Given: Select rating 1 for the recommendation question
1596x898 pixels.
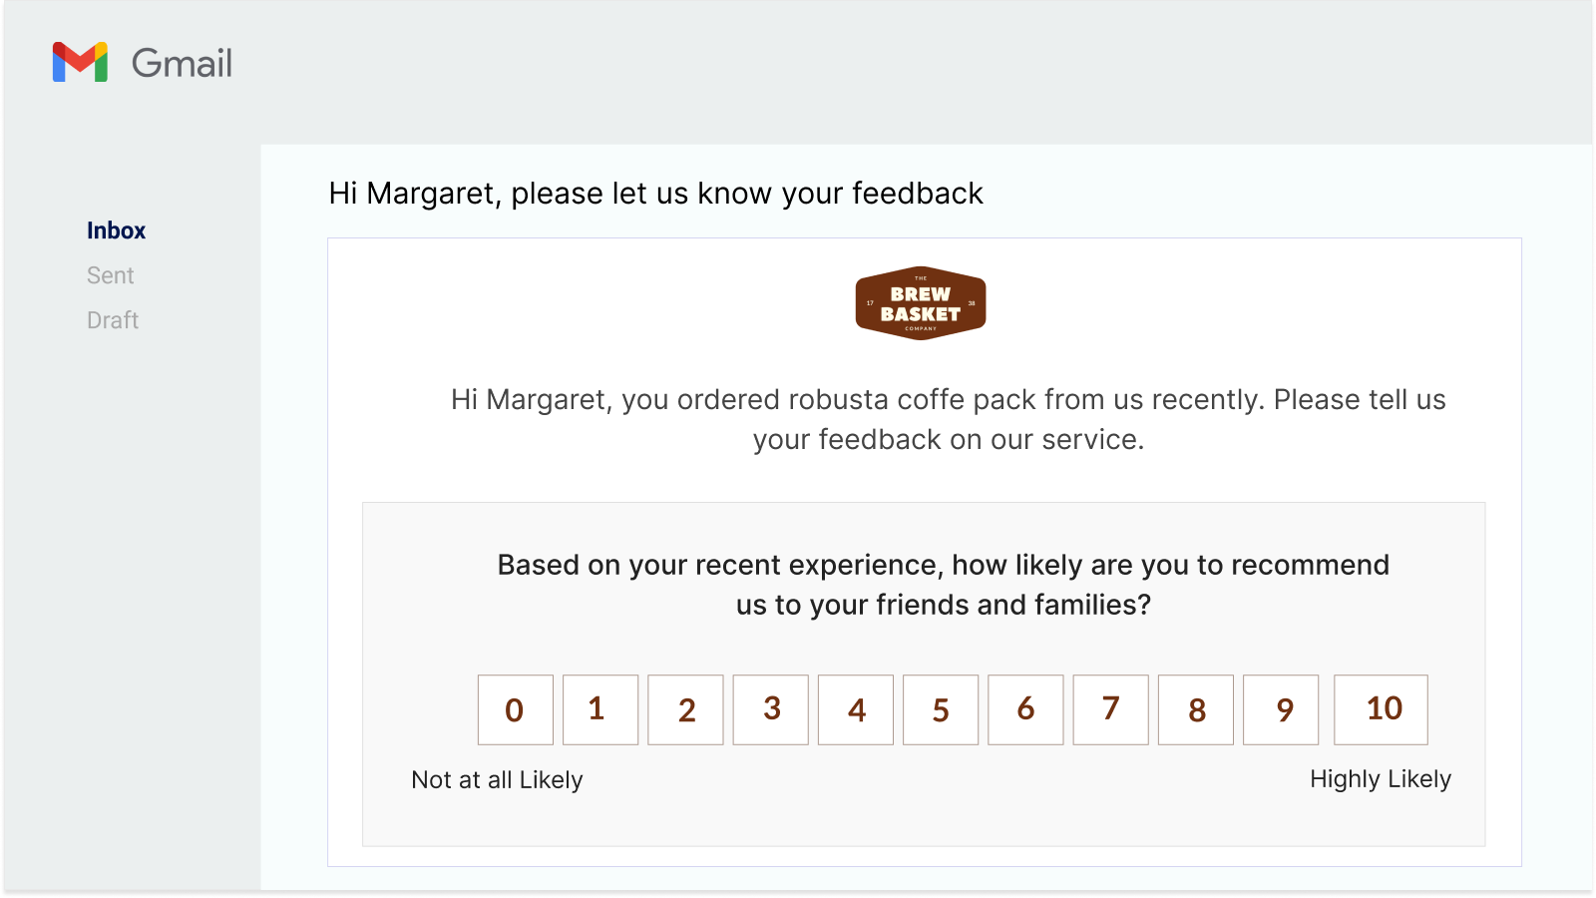Looking at the screenshot, I should 599,709.
